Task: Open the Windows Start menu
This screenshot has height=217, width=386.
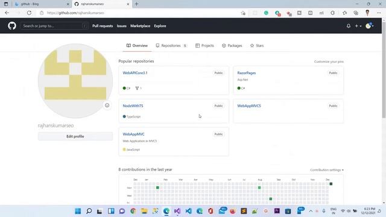Action: click(x=78, y=211)
